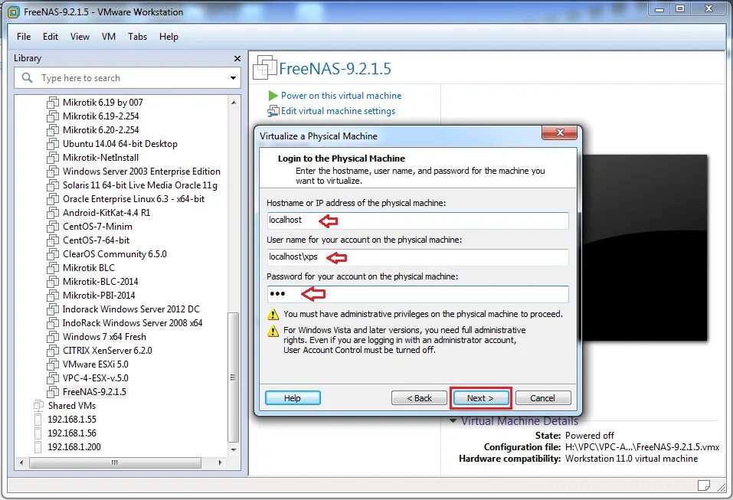Select FreeNAS-9.2.1.5 in library tree

(x=94, y=391)
